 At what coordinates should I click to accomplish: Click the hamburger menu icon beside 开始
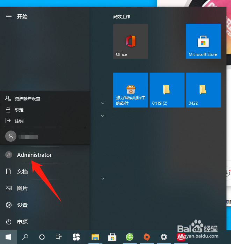[x=9, y=16]
